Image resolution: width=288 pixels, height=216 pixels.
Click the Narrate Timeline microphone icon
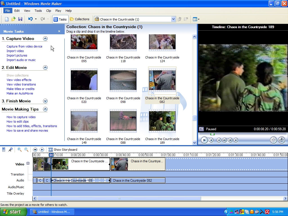(x=10, y=150)
